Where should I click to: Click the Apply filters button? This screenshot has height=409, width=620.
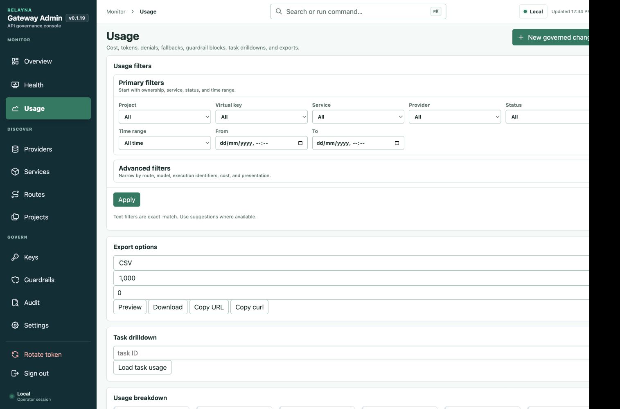[x=127, y=200]
